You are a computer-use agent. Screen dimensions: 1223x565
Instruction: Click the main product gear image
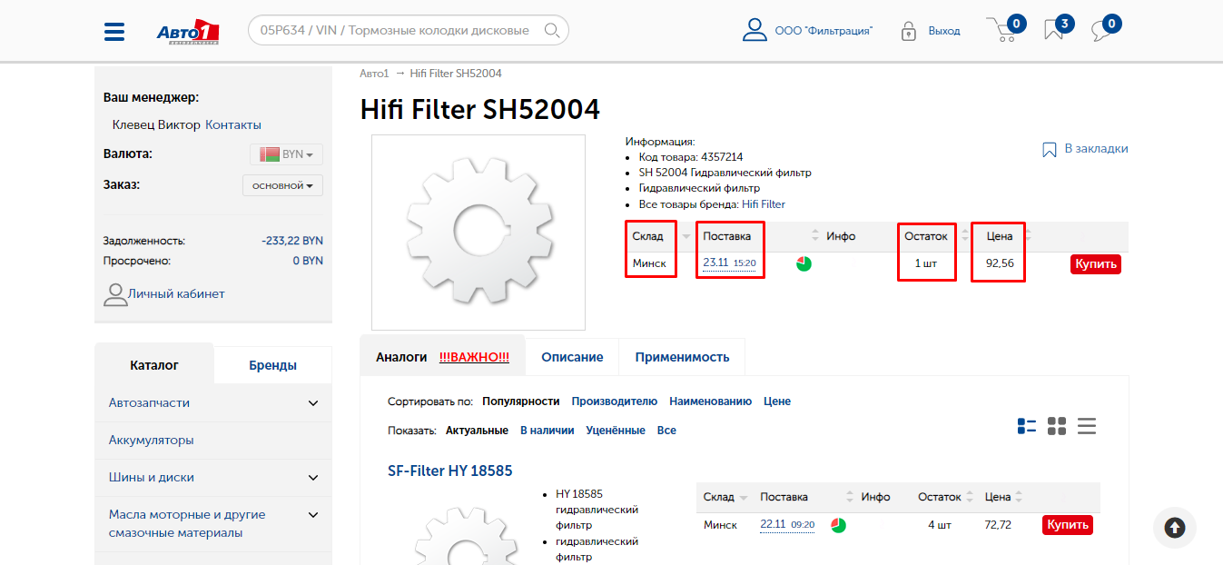point(478,233)
